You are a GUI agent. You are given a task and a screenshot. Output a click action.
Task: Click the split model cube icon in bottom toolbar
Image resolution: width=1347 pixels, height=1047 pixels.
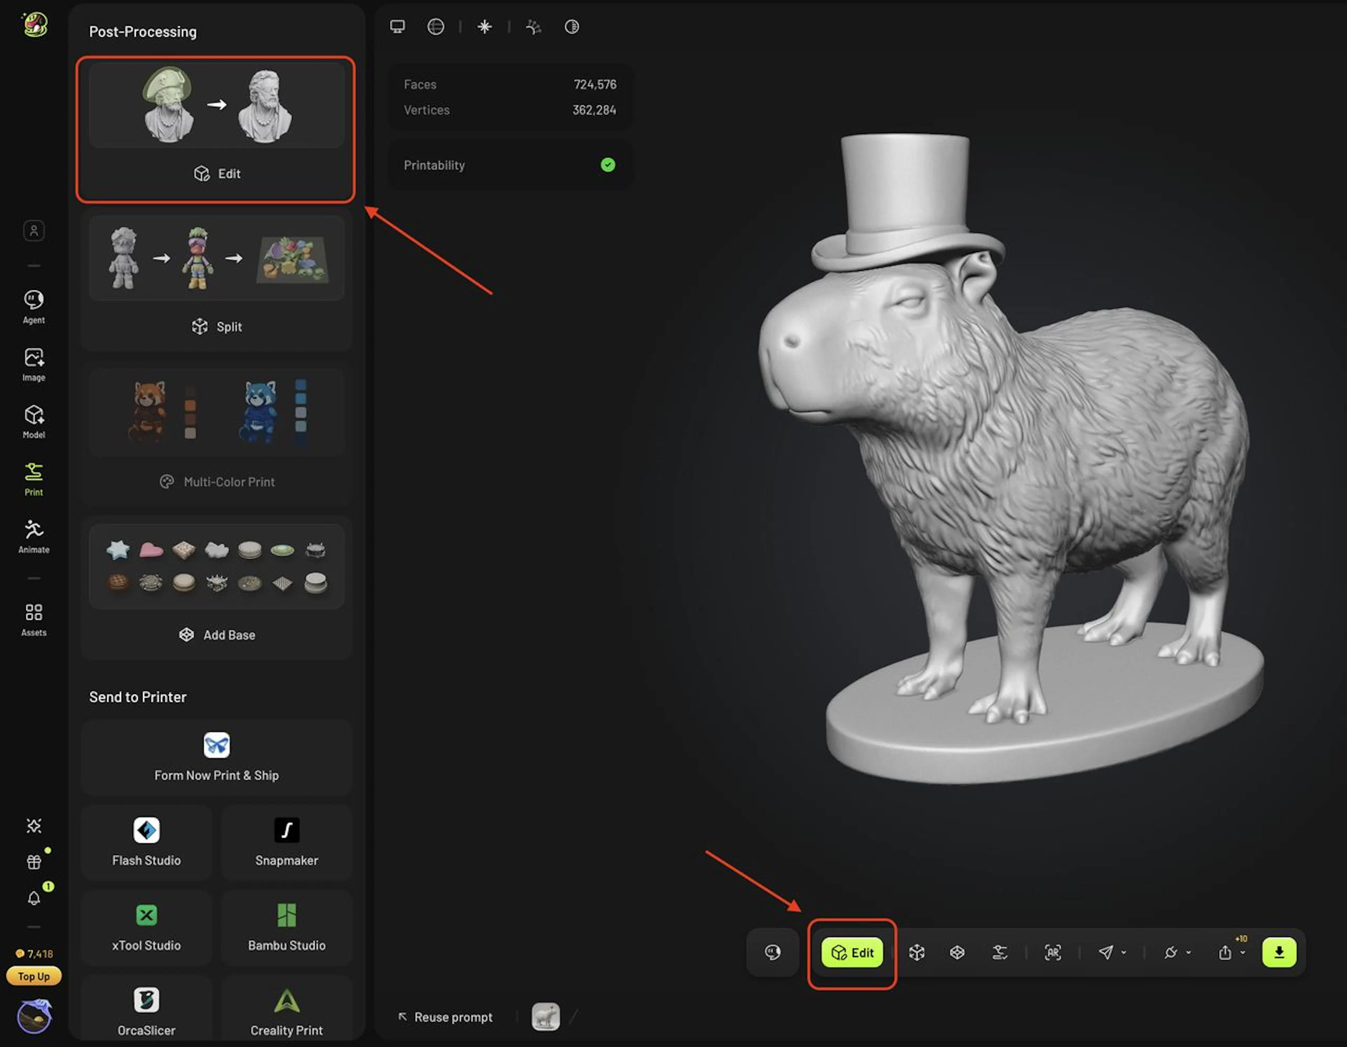[x=917, y=953]
